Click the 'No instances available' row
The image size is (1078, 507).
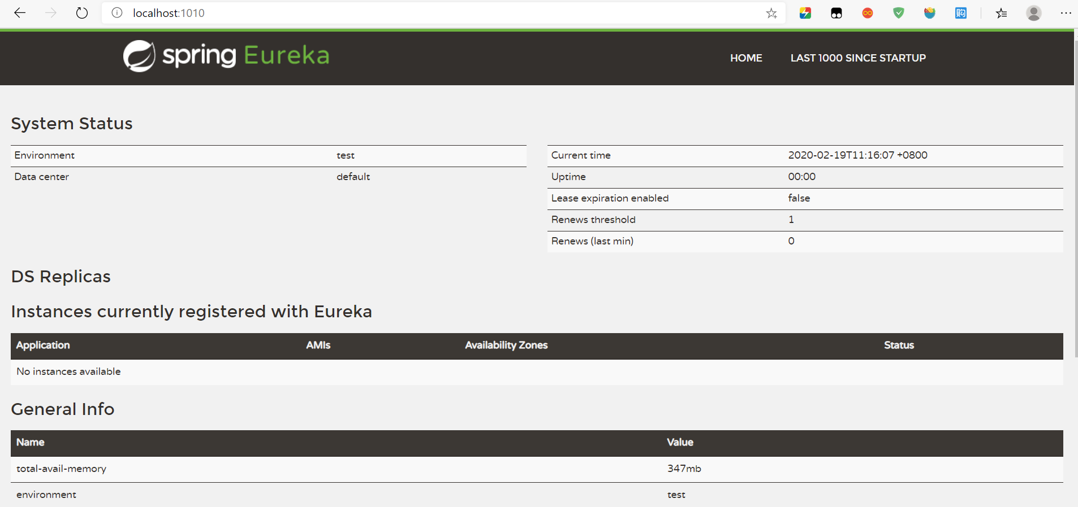click(537, 371)
